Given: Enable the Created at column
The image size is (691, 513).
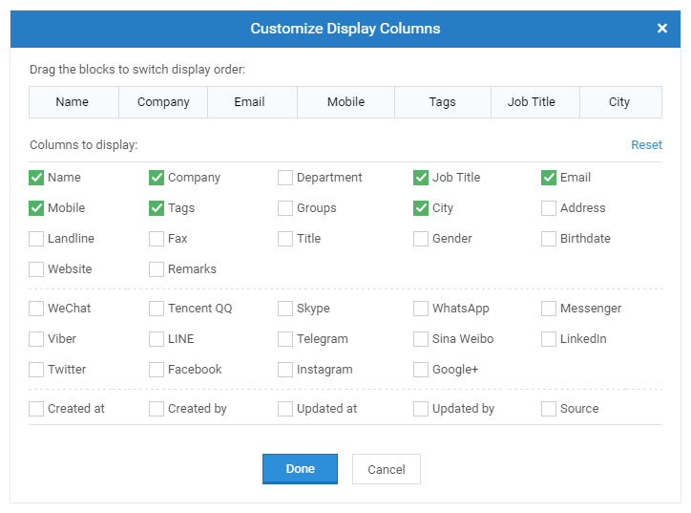Looking at the screenshot, I should 36,409.
